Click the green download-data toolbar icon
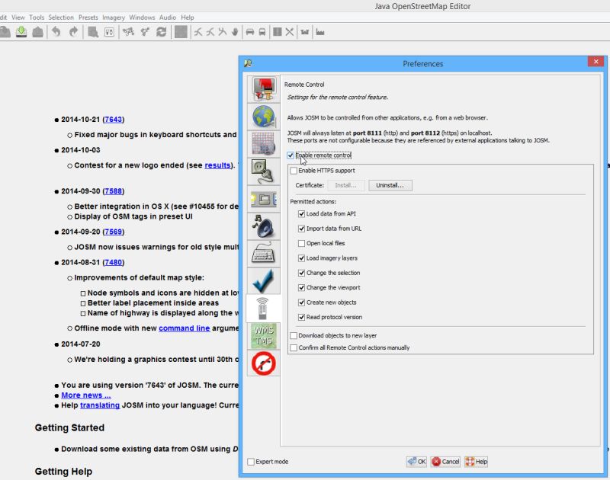This screenshot has height=480, width=610. coord(21,32)
